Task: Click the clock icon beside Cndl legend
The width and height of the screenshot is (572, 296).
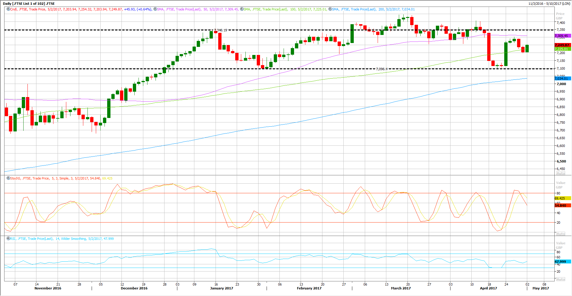Action: click(x=8, y=9)
